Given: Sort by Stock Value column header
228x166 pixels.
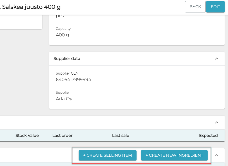Looking at the screenshot, I should point(27,135).
